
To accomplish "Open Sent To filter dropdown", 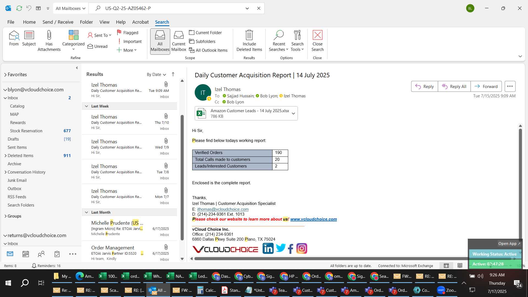I will coord(99,35).
